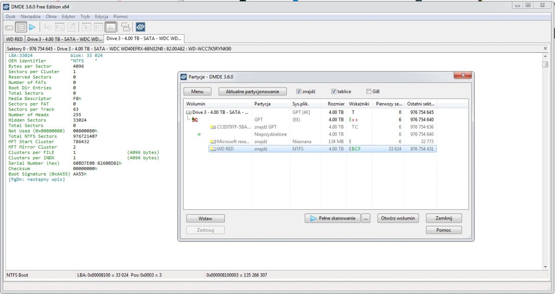Click the drive icon beside WD RED volume
This screenshot has width=555, height=294.
click(213, 149)
